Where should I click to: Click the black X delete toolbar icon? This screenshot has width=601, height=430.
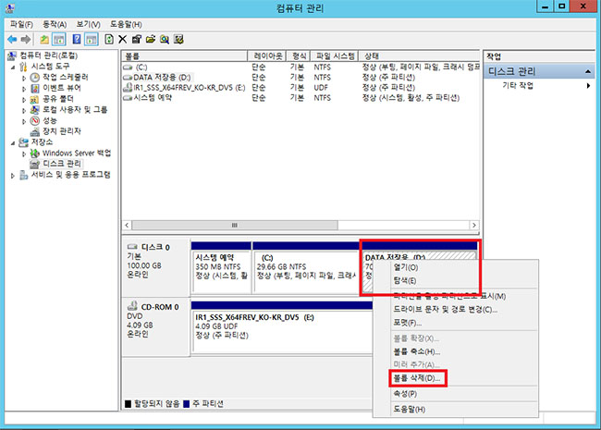click(x=123, y=40)
